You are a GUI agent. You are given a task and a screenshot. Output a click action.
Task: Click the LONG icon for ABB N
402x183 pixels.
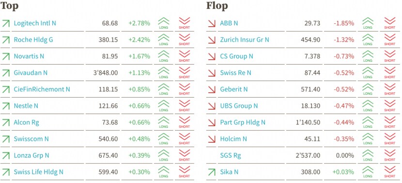click(x=368, y=23)
